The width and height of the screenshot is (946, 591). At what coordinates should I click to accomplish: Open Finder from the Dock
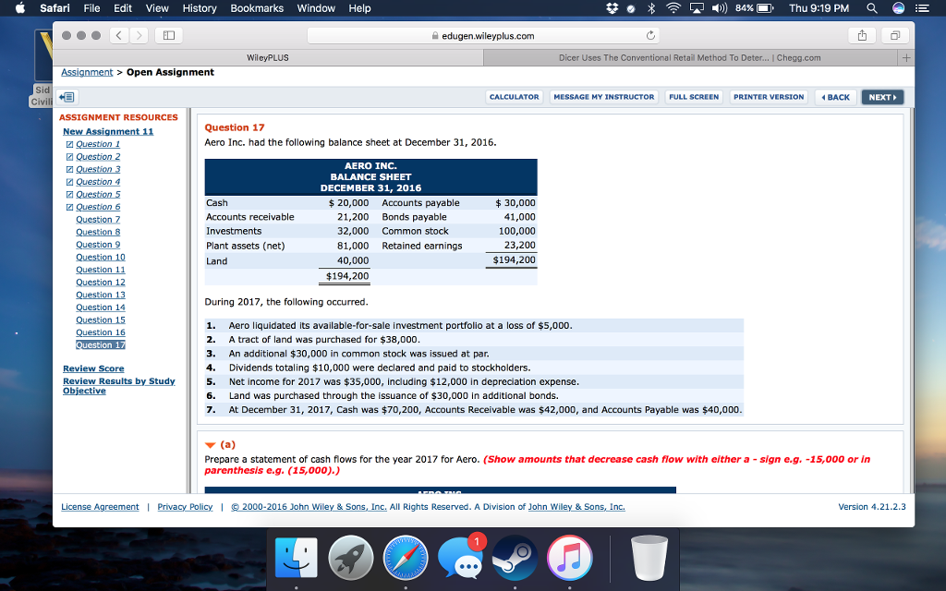click(297, 557)
